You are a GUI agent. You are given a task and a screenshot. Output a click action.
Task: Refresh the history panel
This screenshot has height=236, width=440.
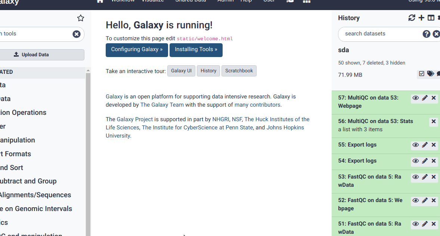coord(412,18)
